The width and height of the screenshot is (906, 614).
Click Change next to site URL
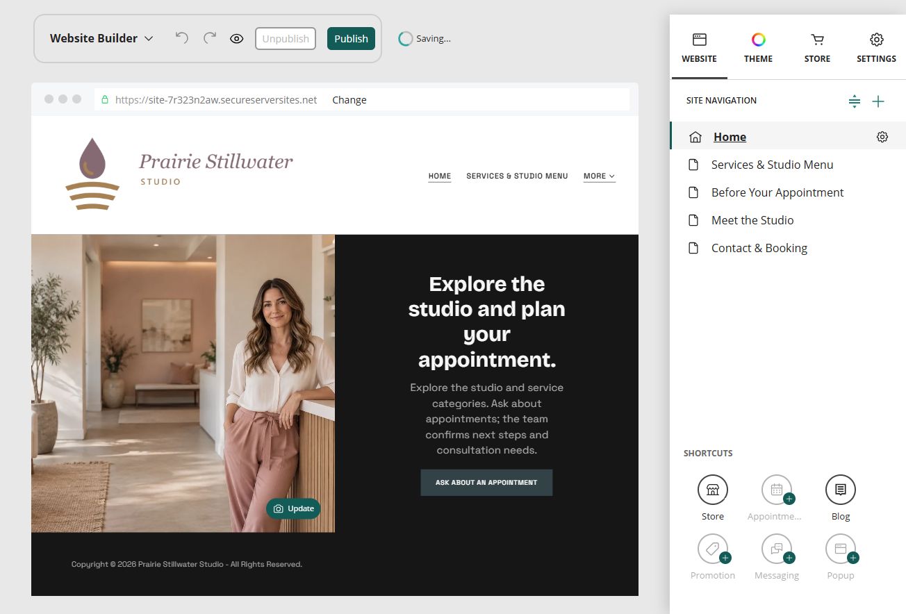(x=349, y=99)
